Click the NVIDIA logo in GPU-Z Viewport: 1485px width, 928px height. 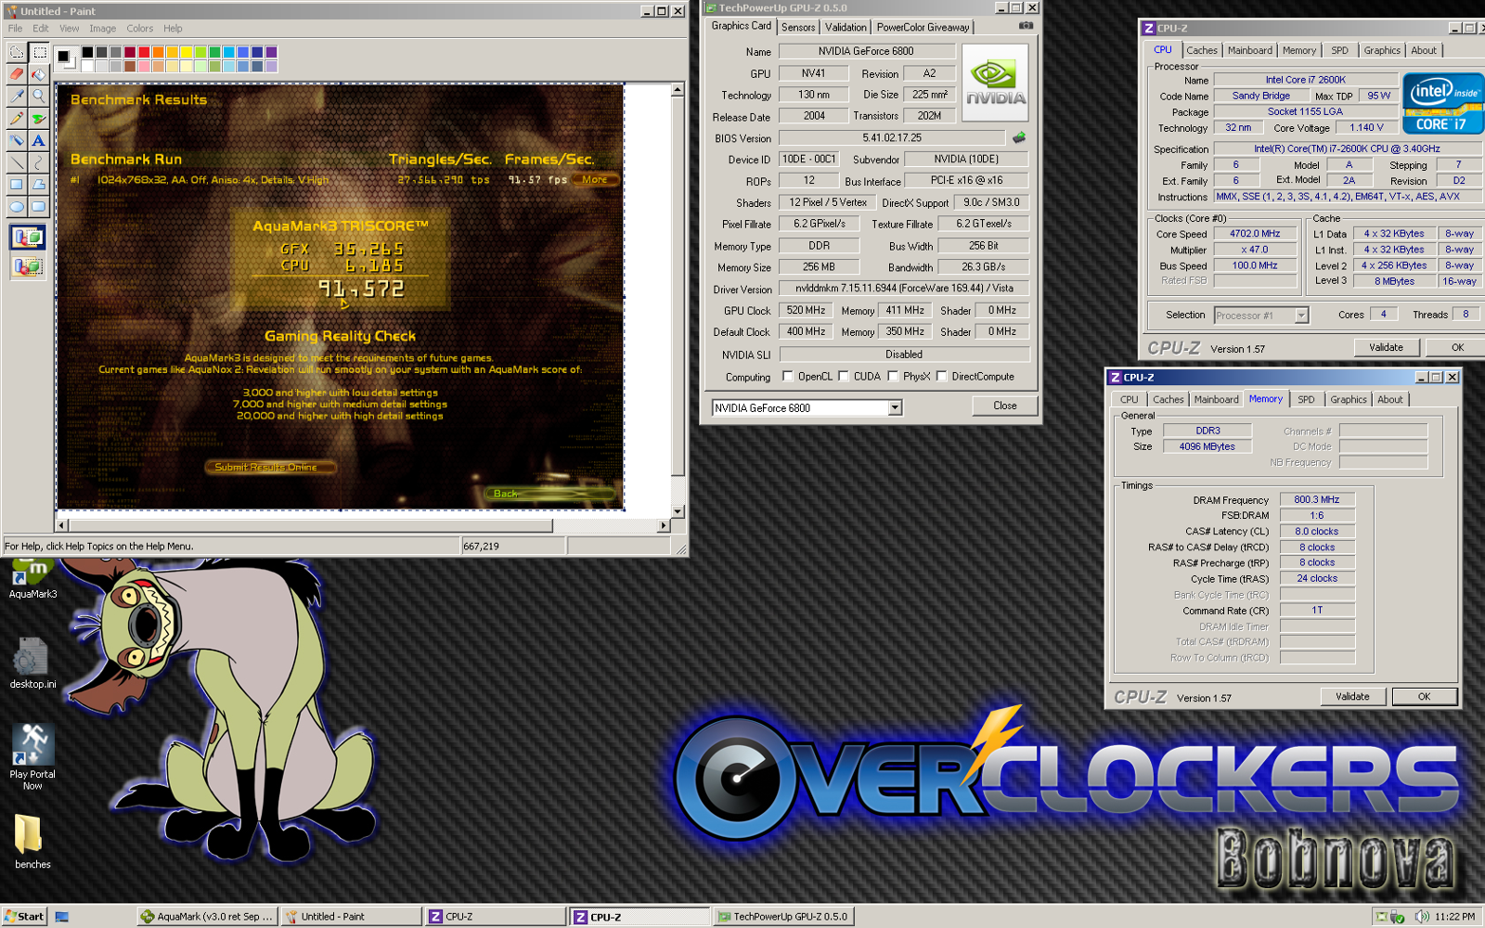[x=995, y=83]
